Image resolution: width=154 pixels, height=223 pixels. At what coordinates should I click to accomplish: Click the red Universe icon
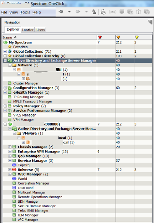14,169
